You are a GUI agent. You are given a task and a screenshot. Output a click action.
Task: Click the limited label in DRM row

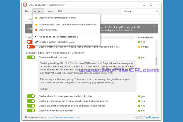pos(145,47)
